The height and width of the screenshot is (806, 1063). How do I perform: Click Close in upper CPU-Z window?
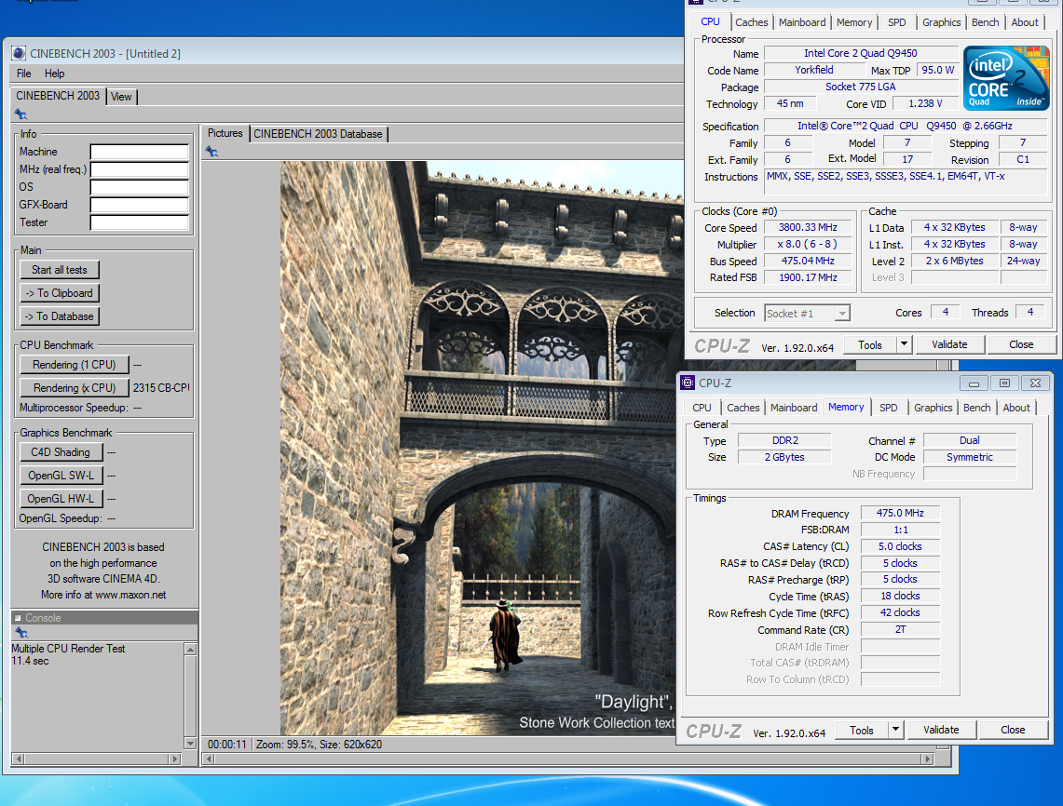pyautogui.click(x=1021, y=344)
